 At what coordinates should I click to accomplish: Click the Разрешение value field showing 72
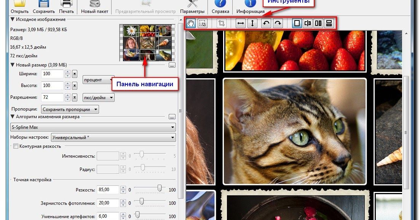pos(53,97)
